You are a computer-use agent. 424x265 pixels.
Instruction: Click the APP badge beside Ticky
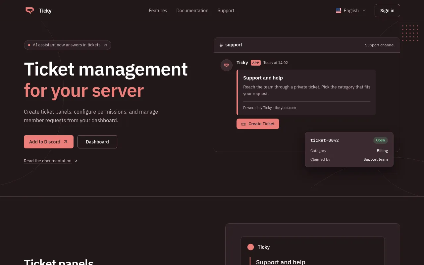coord(256,63)
